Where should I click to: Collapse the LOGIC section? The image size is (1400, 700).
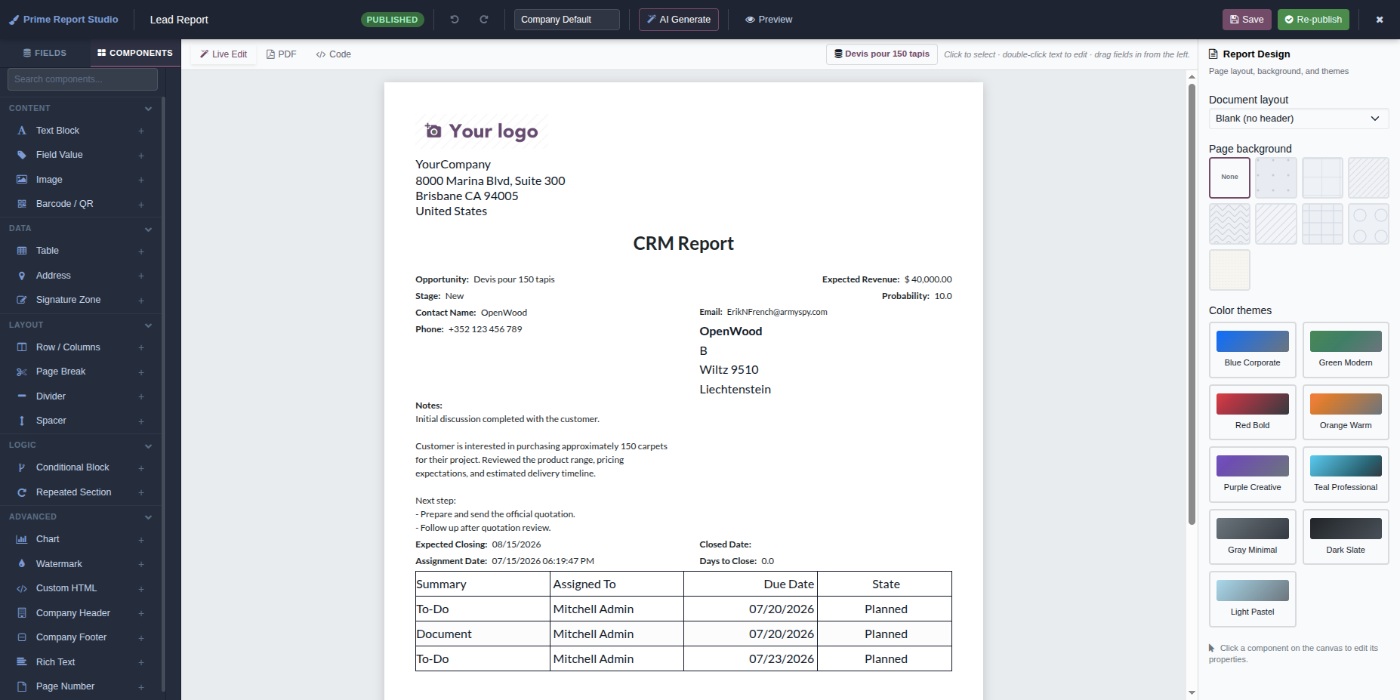[148, 446]
